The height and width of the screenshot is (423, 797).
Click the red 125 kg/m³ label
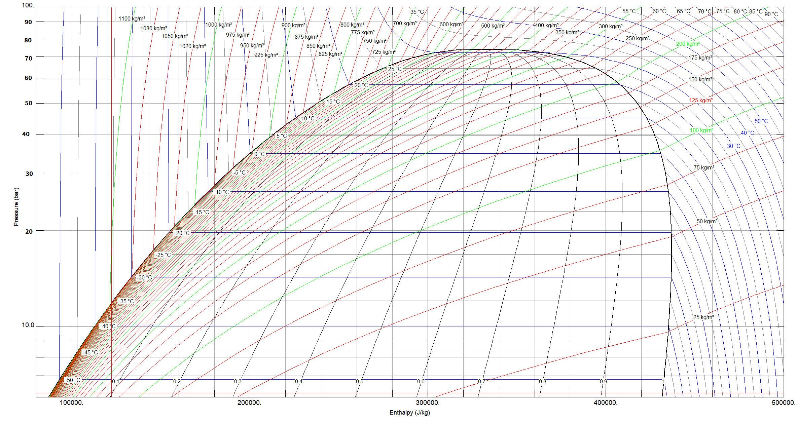tap(700, 100)
